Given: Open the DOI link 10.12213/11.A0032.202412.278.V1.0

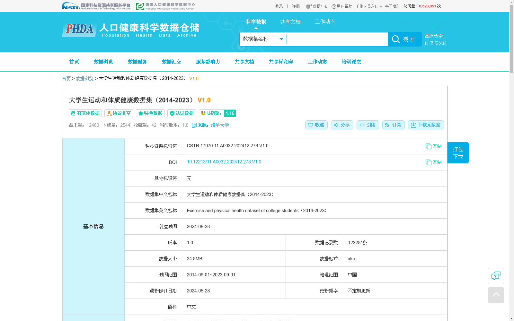Looking at the screenshot, I should pyautogui.click(x=224, y=162).
